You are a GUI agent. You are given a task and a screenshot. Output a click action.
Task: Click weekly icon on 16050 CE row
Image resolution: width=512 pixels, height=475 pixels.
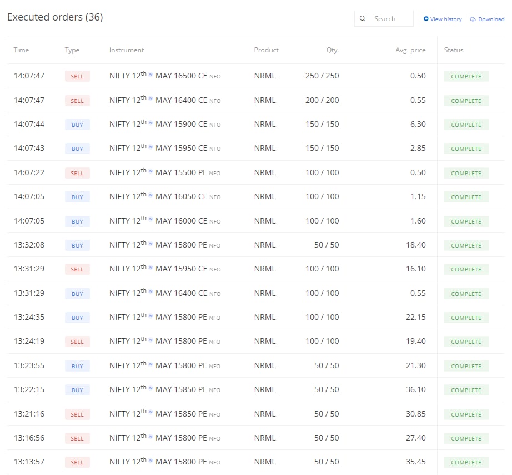pyautogui.click(x=150, y=195)
